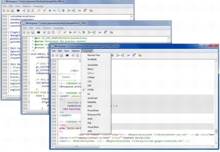The height and width of the screenshot is (152, 220).
Task: Choose JavaScript from the Language menu
Action: [x=96, y=98]
